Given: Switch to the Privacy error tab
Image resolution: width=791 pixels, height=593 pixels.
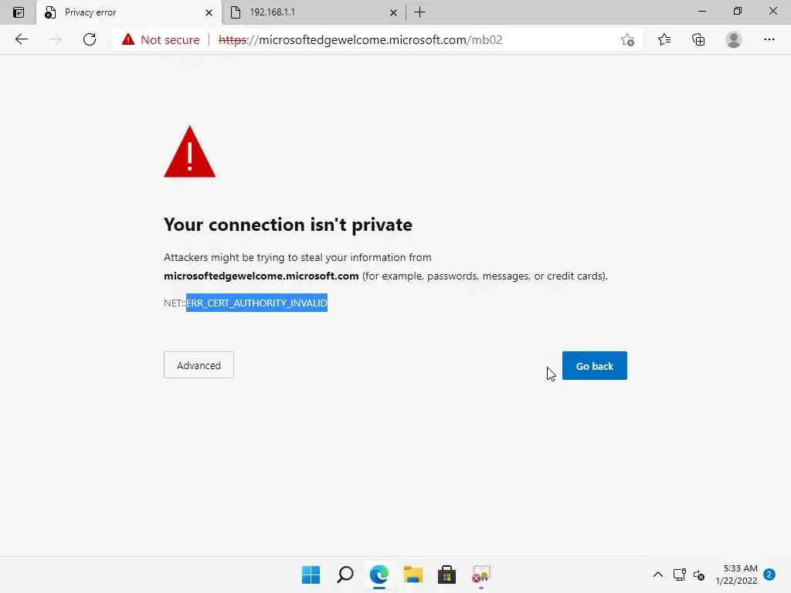Looking at the screenshot, I should [129, 12].
